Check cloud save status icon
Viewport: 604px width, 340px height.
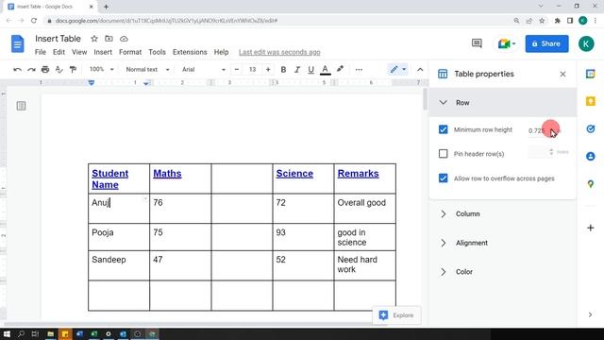(124, 39)
